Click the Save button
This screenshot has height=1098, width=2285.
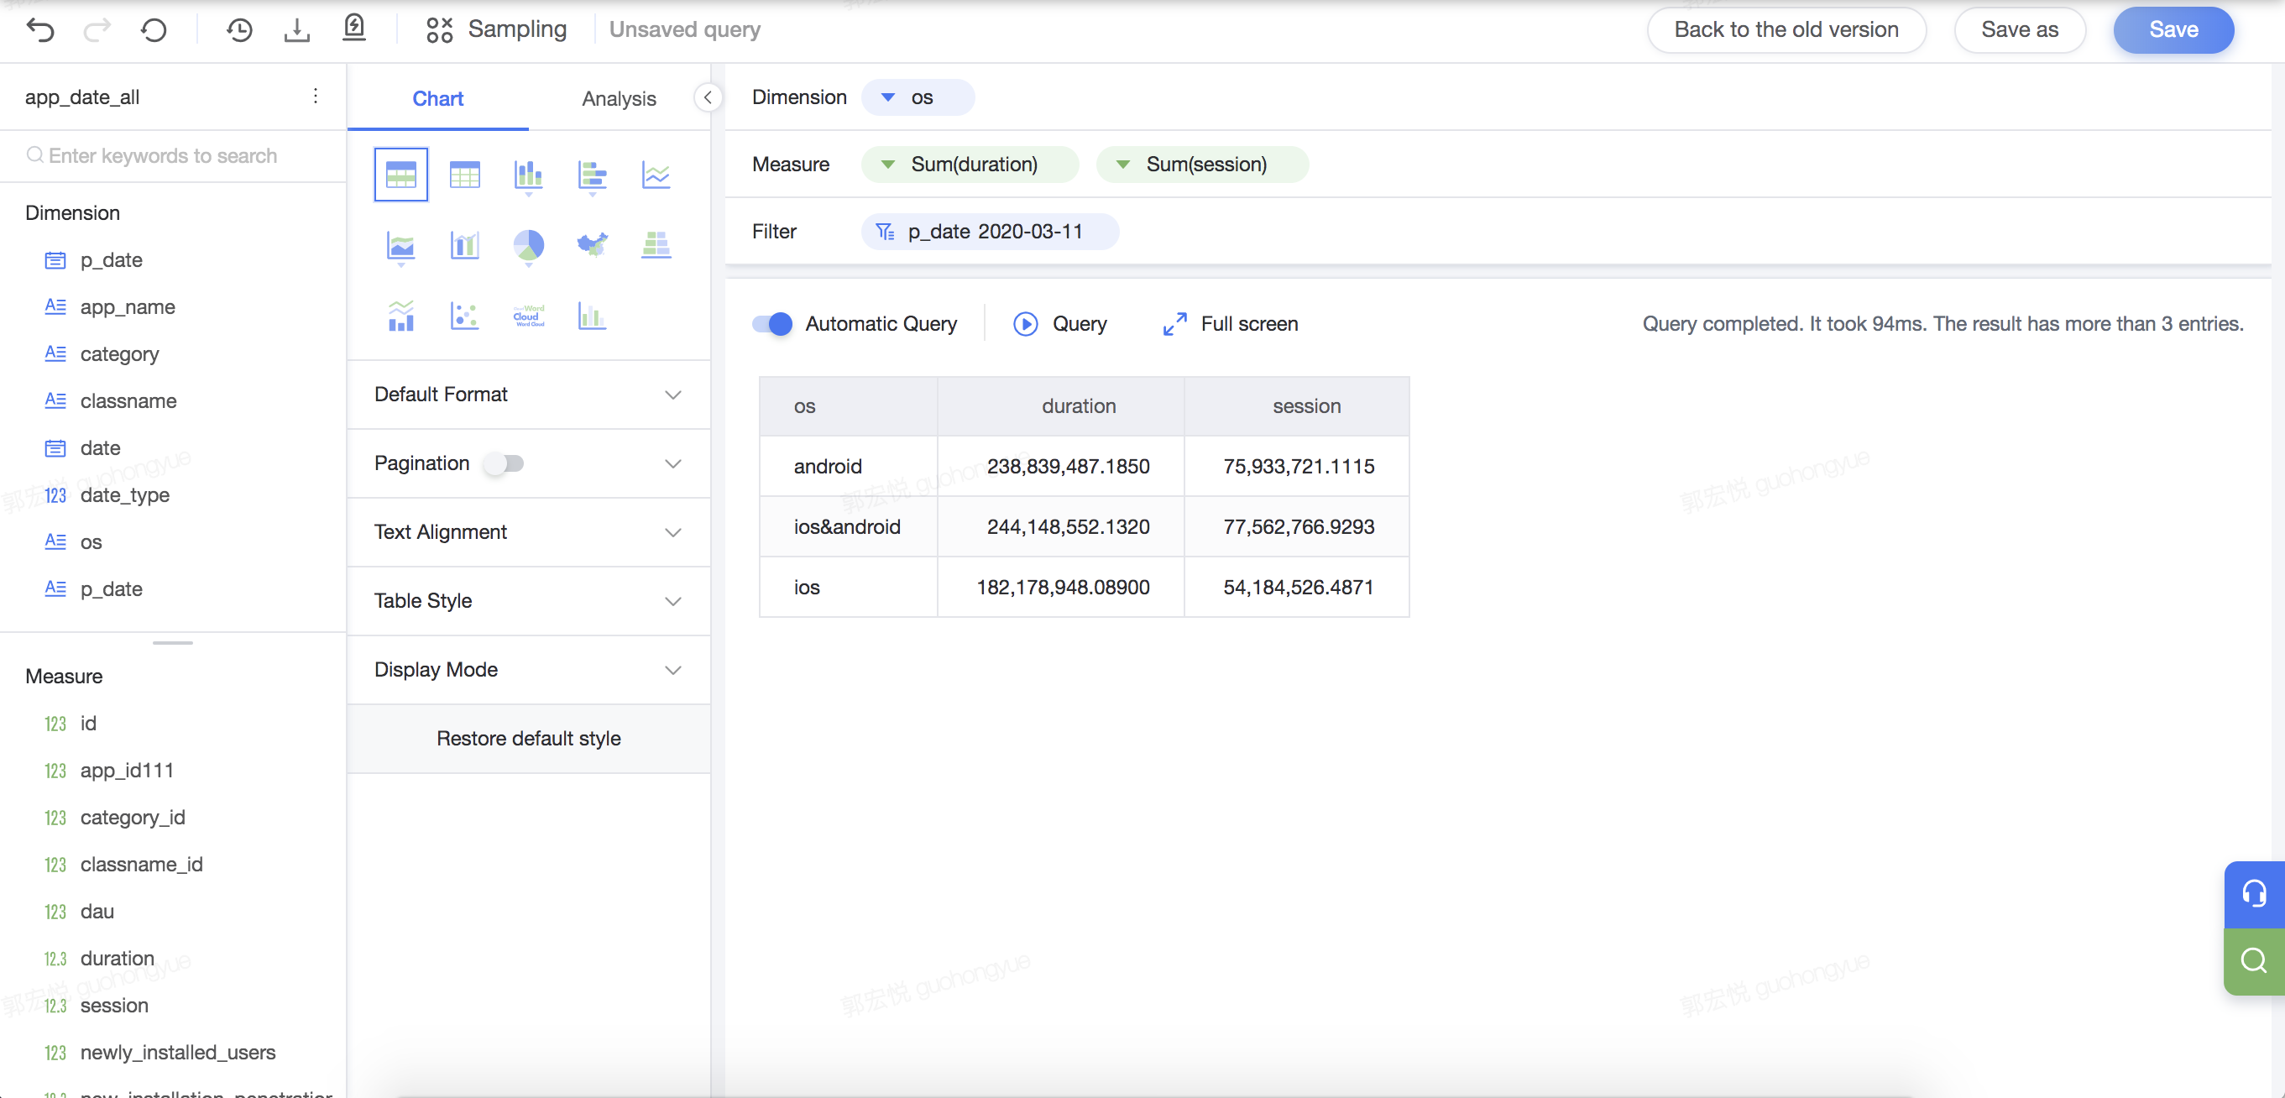point(2173,30)
